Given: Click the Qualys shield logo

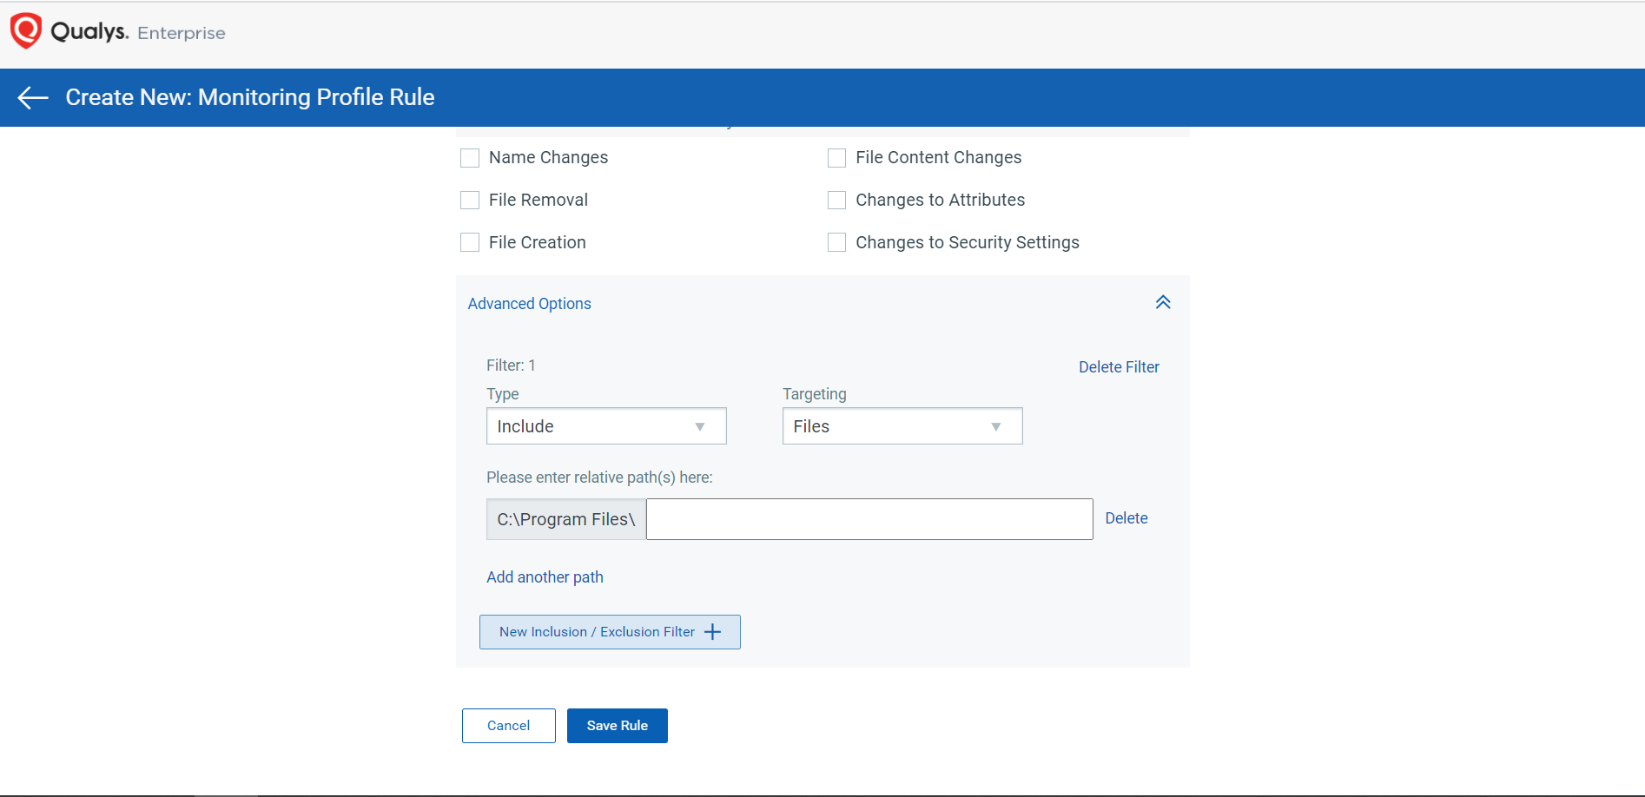Looking at the screenshot, I should [x=25, y=30].
